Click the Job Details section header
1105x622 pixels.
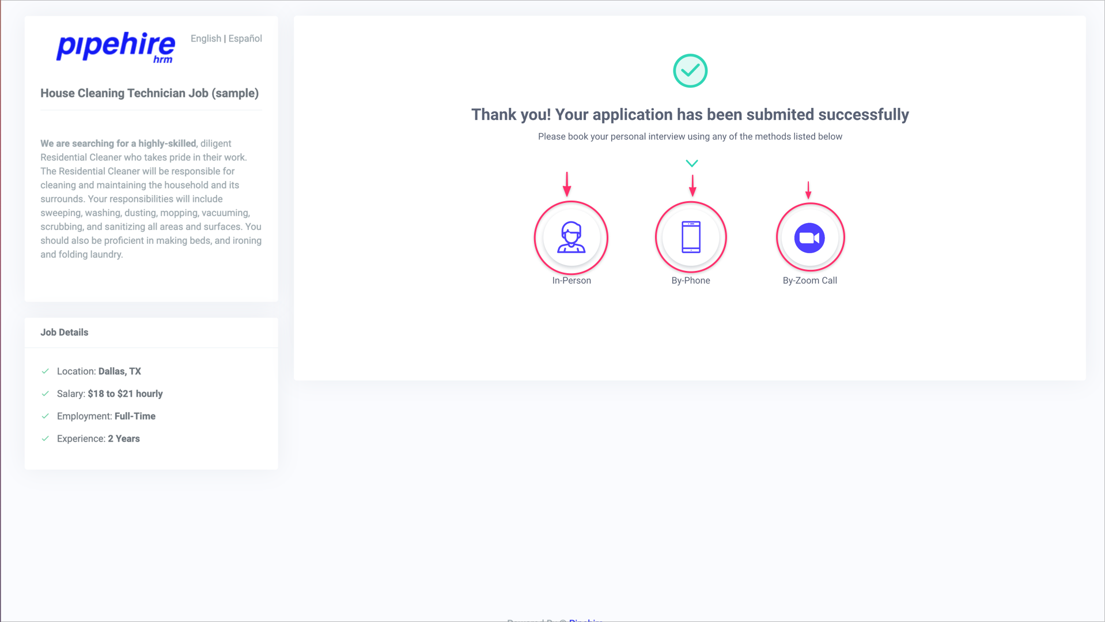coord(64,332)
